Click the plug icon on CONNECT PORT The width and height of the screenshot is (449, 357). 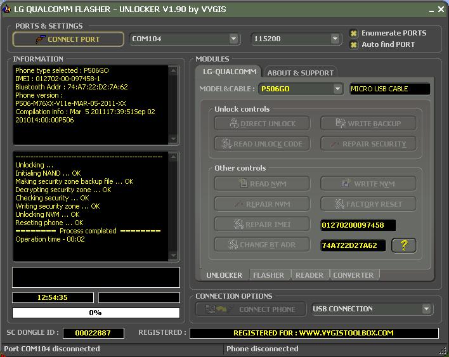point(40,39)
